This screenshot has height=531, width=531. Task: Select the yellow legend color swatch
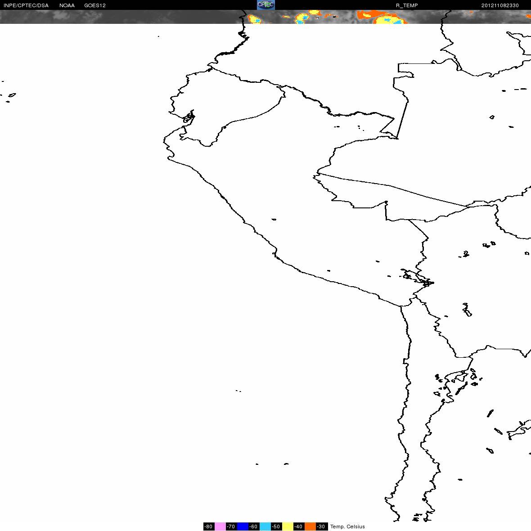tap(288, 526)
